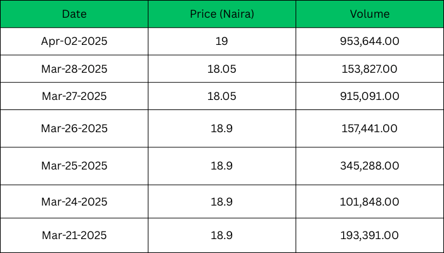
Task: Click the Price (Naira) column header
Action: 222,13
